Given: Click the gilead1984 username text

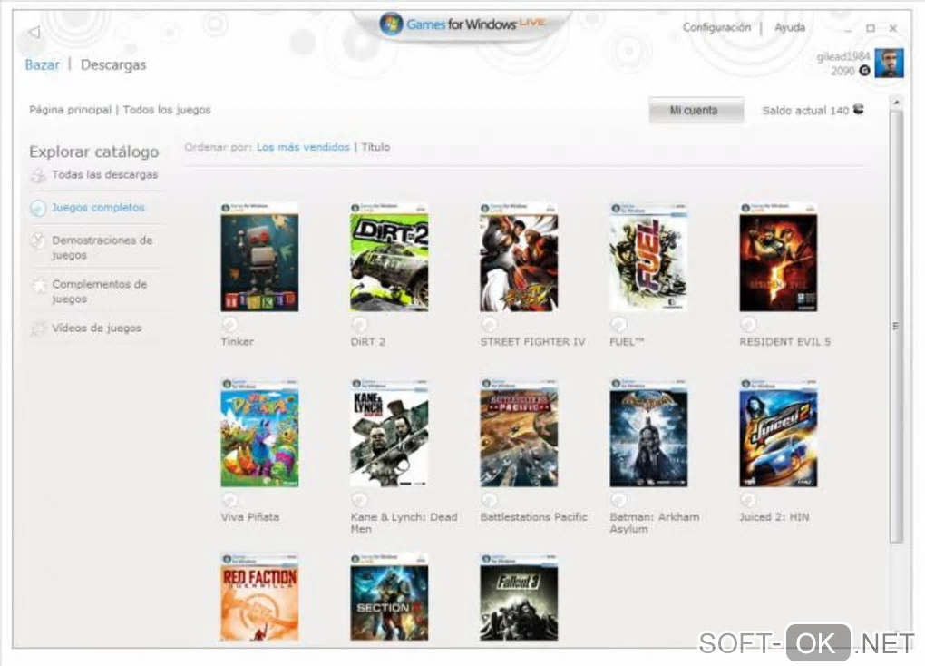Looking at the screenshot, I should 843,56.
